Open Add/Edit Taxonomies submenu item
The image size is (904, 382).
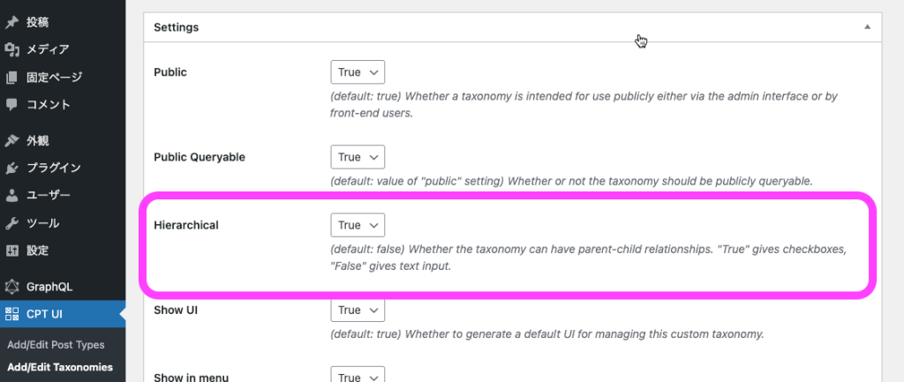(x=60, y=367)
